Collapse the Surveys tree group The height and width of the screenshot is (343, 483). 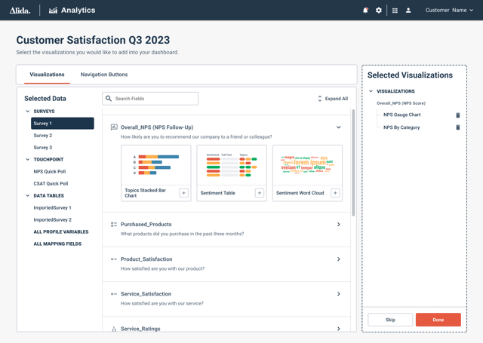pyautogui.click(x=28, y=112)
